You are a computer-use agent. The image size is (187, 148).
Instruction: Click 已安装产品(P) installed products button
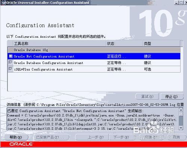point(51,137)
